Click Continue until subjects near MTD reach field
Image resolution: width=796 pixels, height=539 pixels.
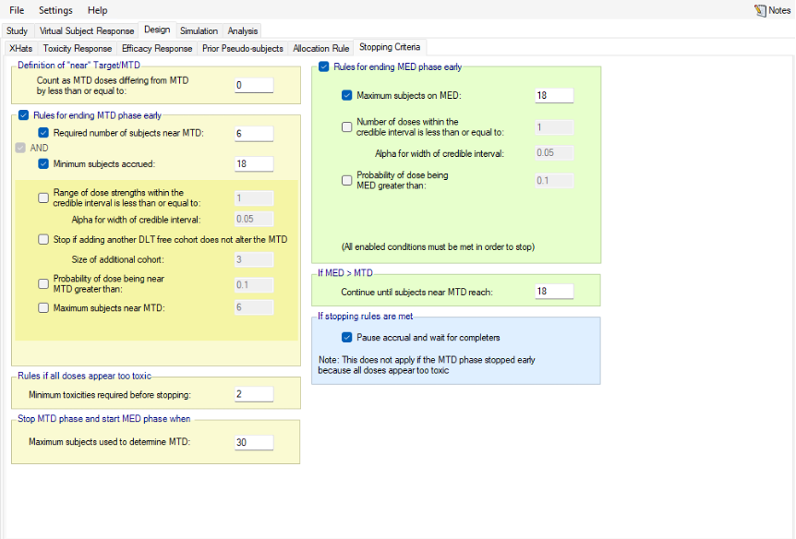(554, 292)
